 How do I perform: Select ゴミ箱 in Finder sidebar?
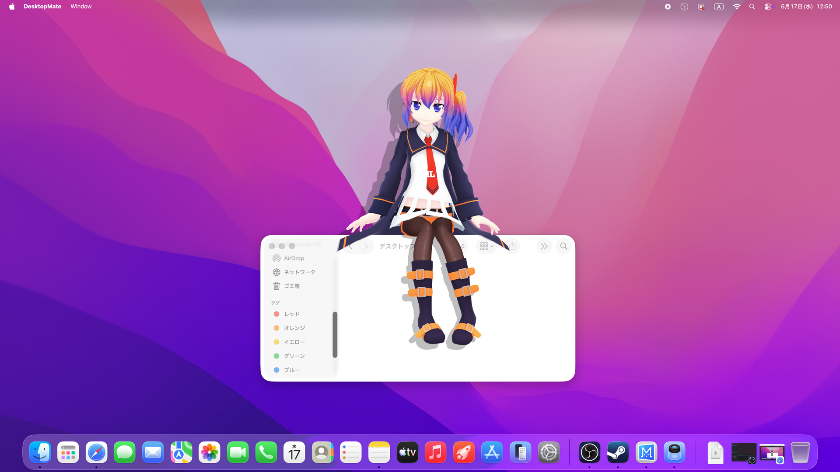(301, 286)
